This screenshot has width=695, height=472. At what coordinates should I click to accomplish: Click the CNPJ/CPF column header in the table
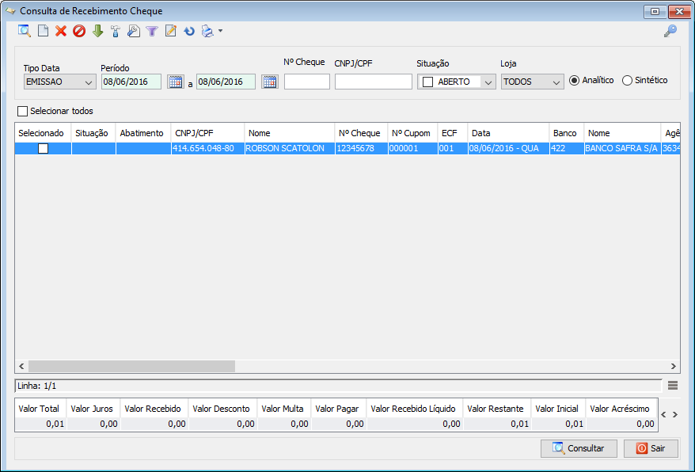pos(207,133)
